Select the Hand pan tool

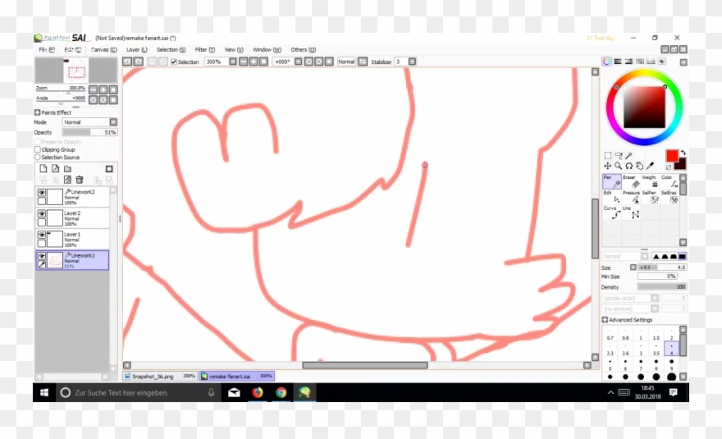point(639,166)
